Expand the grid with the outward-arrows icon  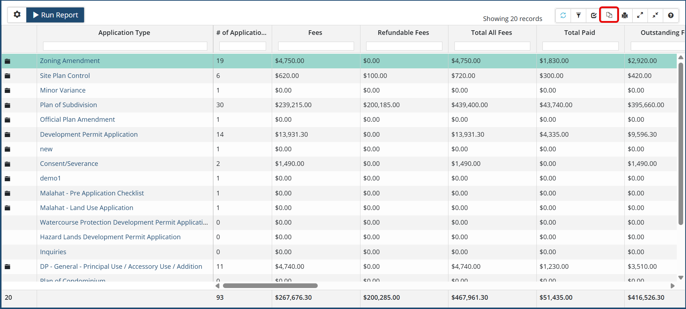pos(640,15)
